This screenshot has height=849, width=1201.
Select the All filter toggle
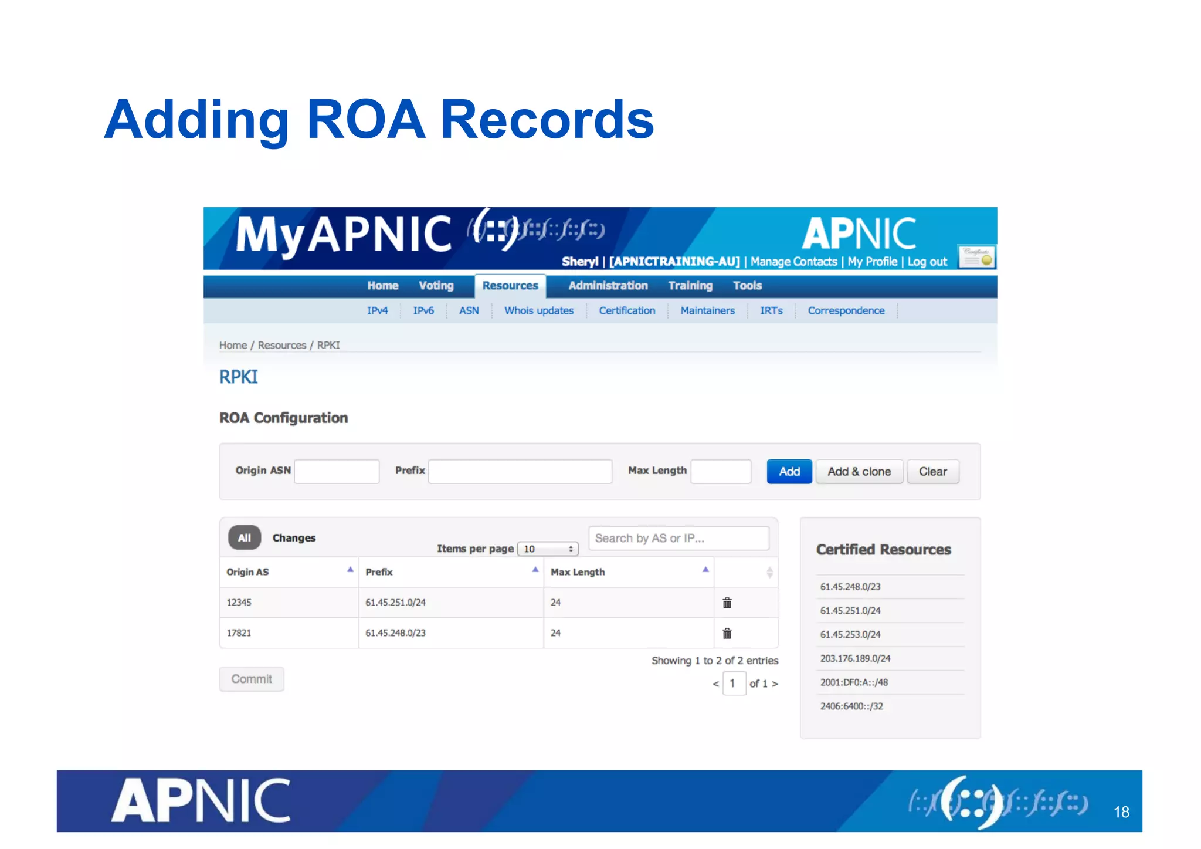pos(245,537)
